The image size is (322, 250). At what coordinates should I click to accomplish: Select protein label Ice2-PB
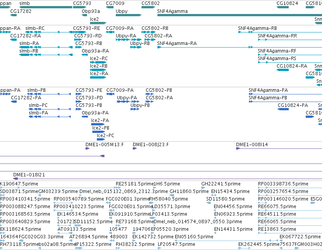[101, 128]
